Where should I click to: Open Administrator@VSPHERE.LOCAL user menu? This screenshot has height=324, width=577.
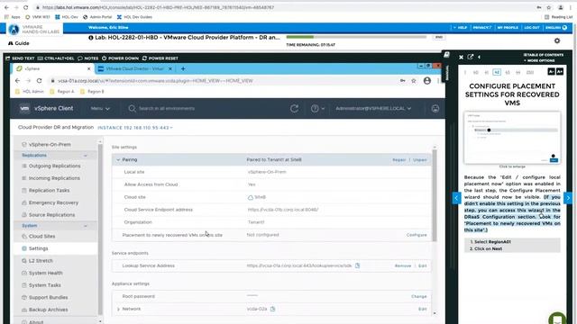coord(373,108)
